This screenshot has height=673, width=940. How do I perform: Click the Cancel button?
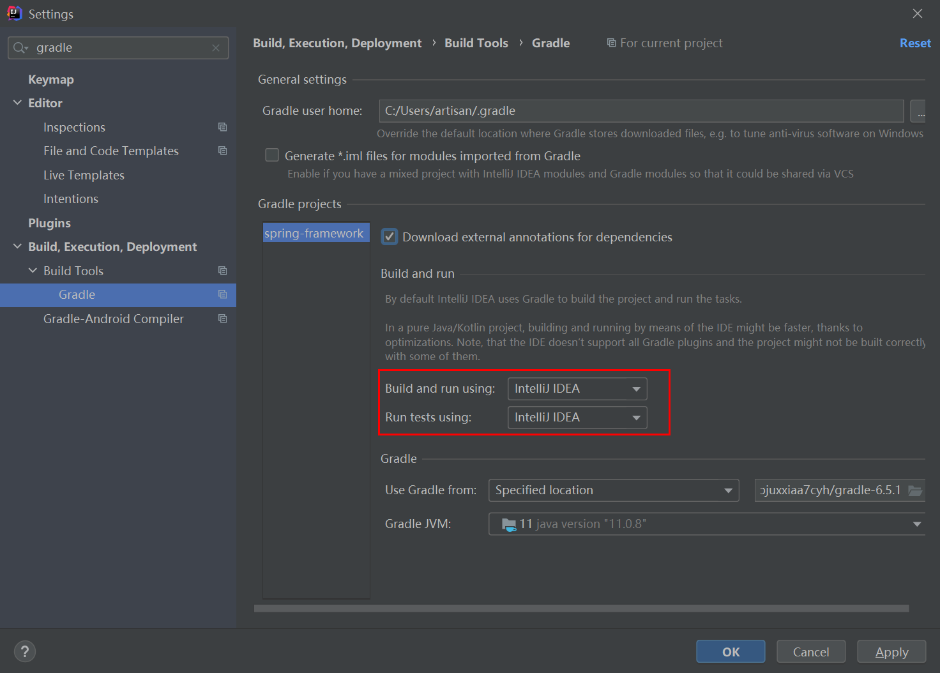click(x=811, y=651)
